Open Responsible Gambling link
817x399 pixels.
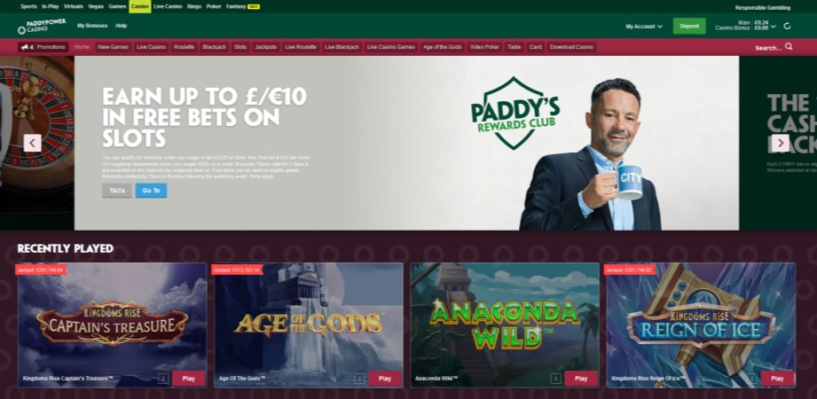(762, 8)
